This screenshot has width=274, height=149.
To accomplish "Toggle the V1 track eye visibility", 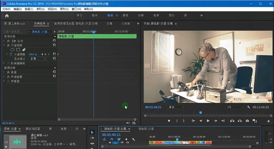I will pyautogui.click(x=127, y=142).
